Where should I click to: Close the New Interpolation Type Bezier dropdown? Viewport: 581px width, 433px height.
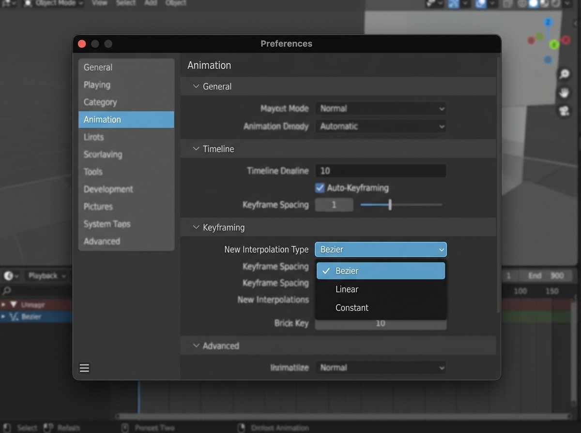[x=381, y=249]
